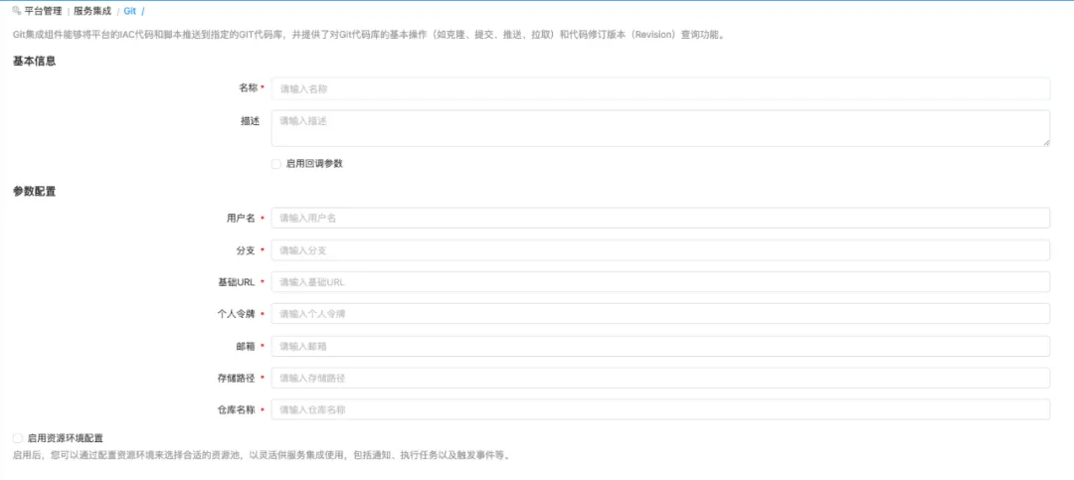1074x480 pixels.
Task: Click the 基础URL field label text
Action: (236, 282)
